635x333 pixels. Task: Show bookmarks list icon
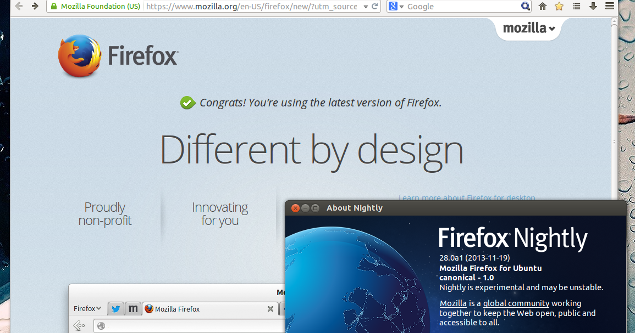coord(577,6)
